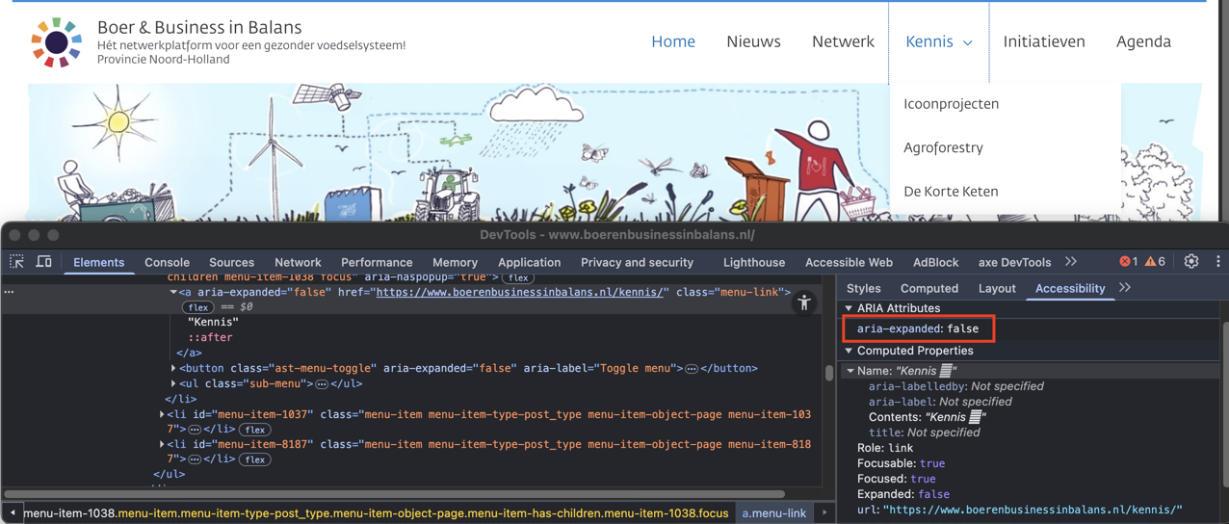Toggle the flex badge beside menu-item-8187
The image size is (1229, 524).
click(x=255, y=459)
